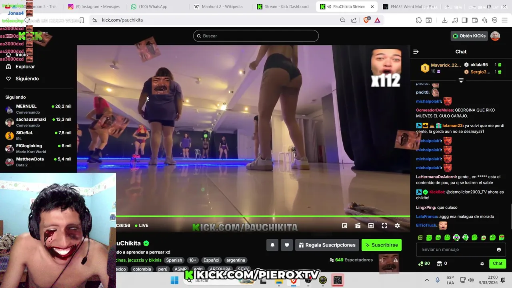Jump to live via the LIVE indicator

click(x=142, y=226)
